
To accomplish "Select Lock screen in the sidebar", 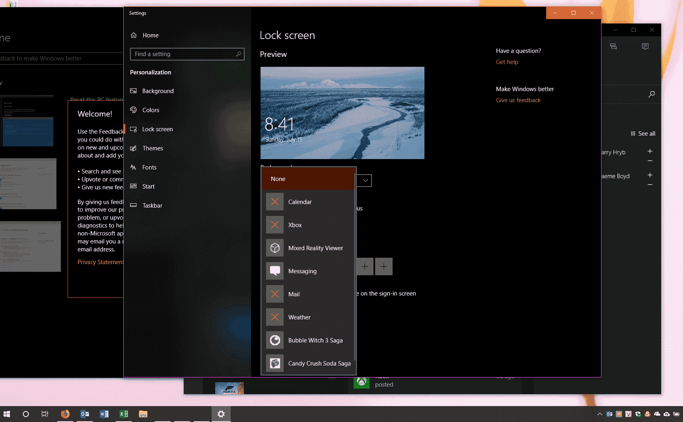I will 158,129.
